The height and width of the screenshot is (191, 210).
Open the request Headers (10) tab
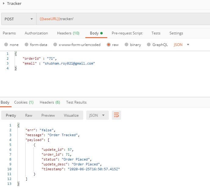[68, 33]
